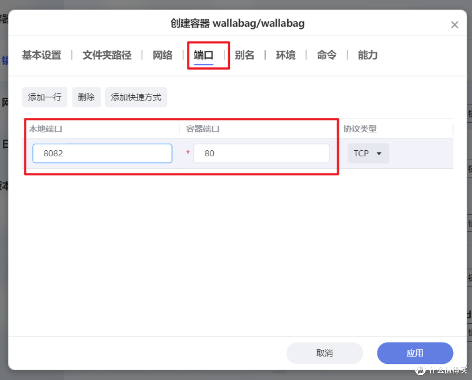Image resolution: width=472 pixels, height=380 pixels.
Task: Focus the local port field 8082
Action: [102, 153]
